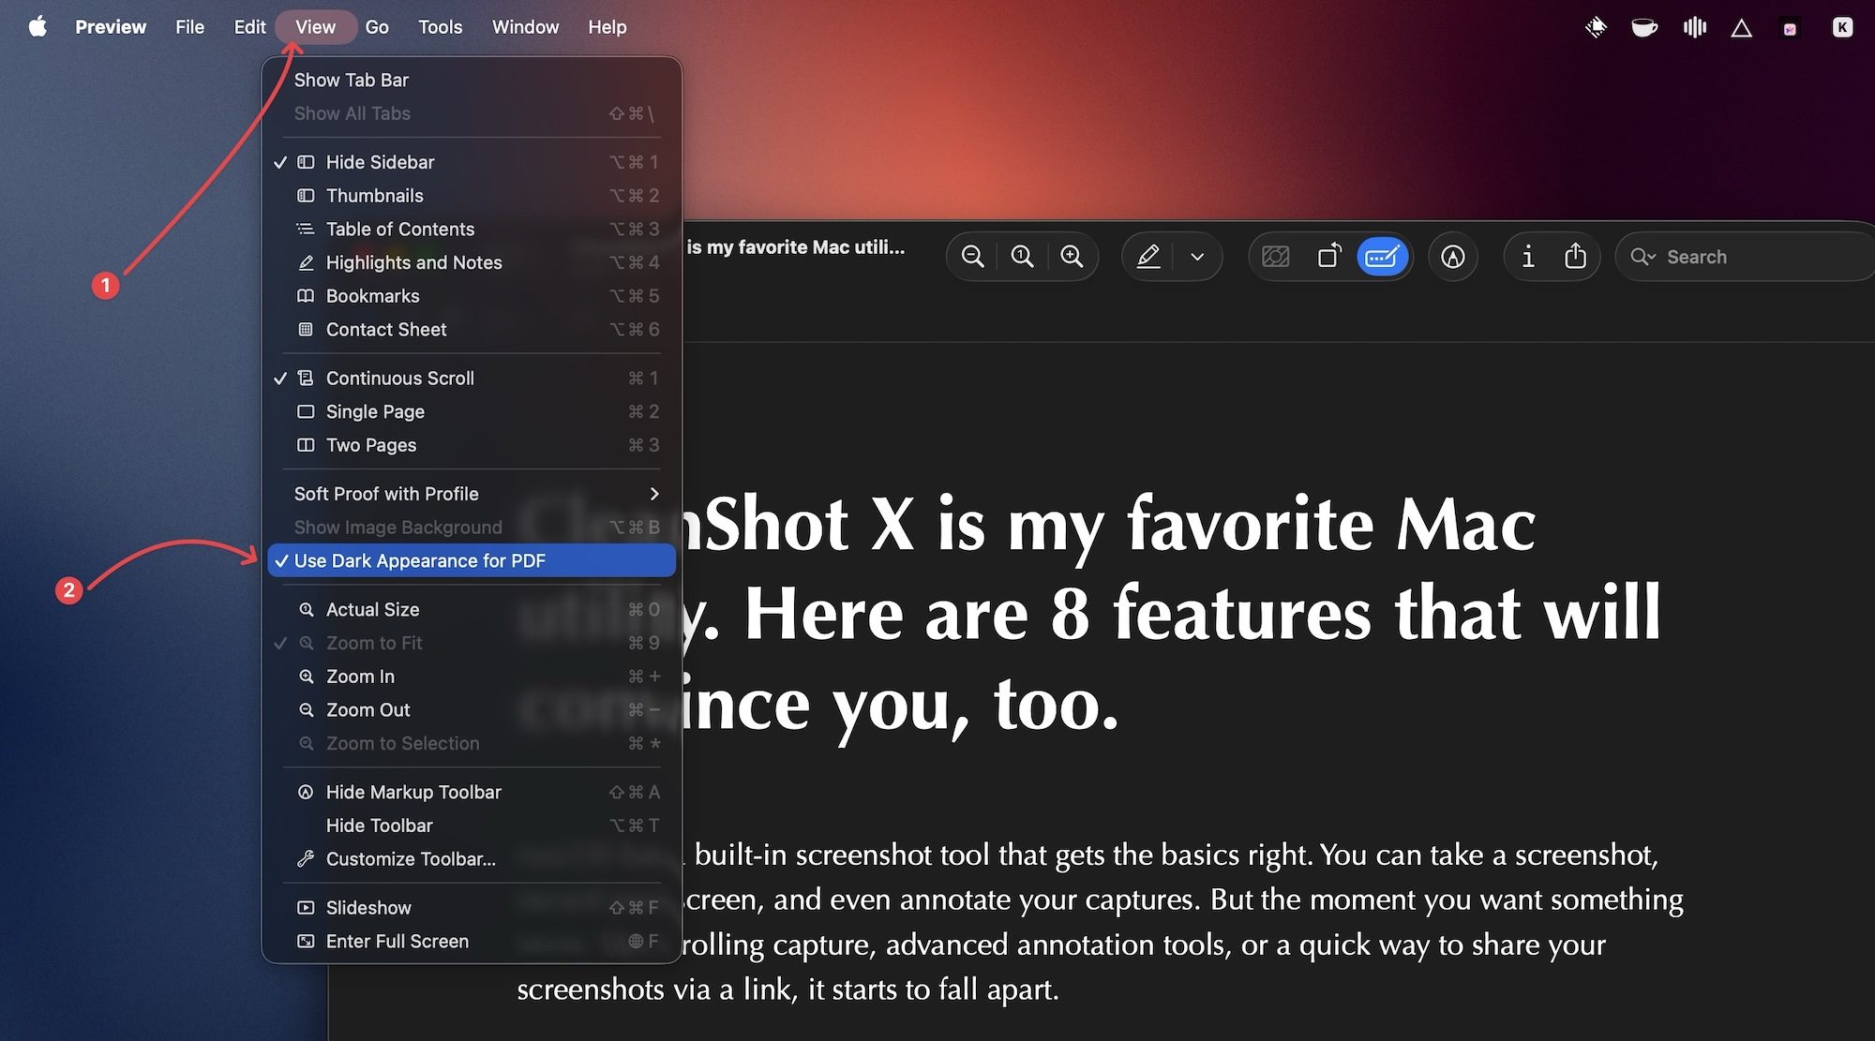Open the inspector info icon
Viewport: 1875px width, 1041px height.
1528,257
